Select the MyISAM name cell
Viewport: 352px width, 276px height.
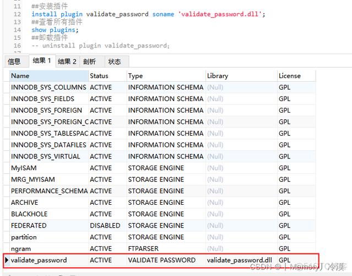(x=49, y=168)
